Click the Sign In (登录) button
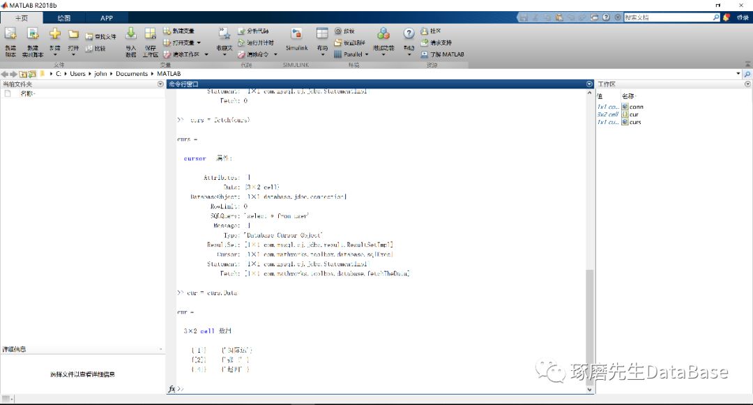Viewport: 753px width, 405px height. 743,17
